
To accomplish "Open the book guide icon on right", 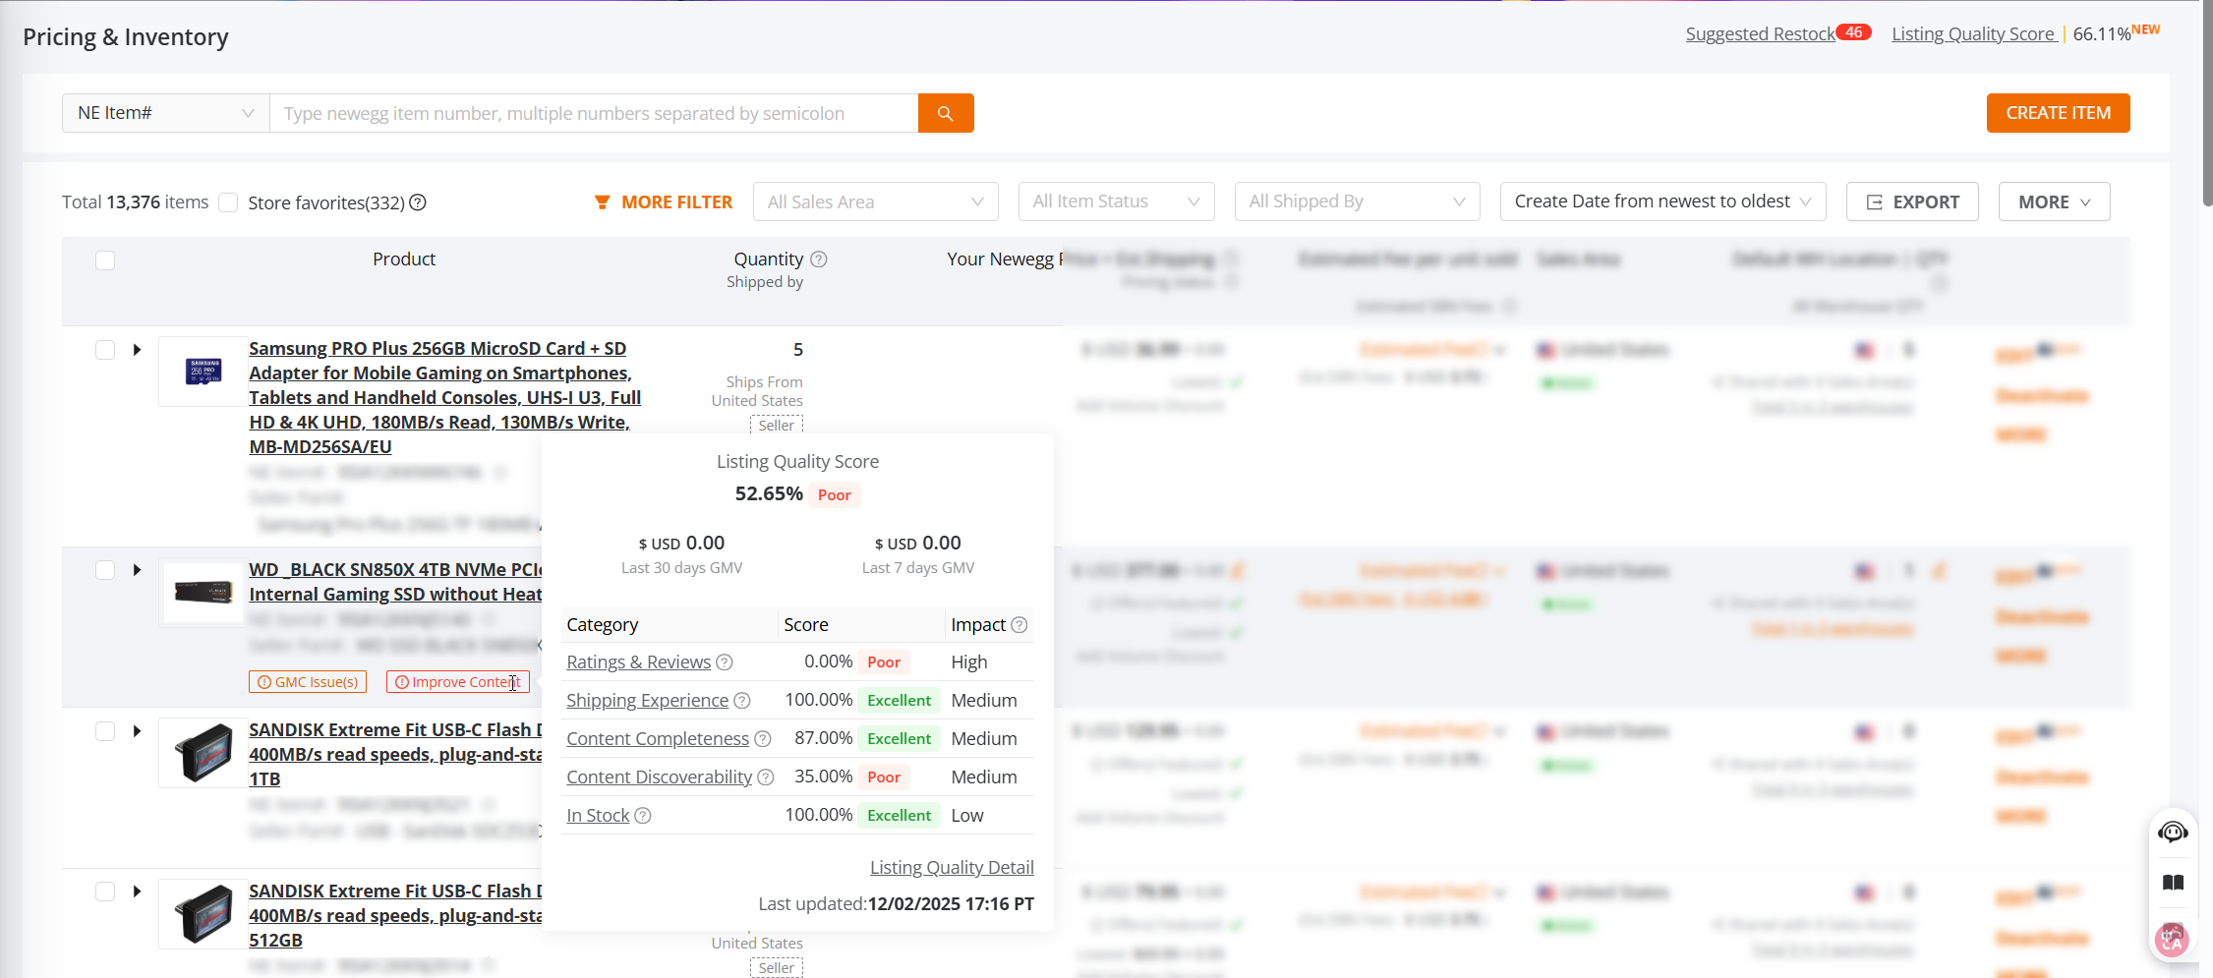I will [x=2173, y=883].
